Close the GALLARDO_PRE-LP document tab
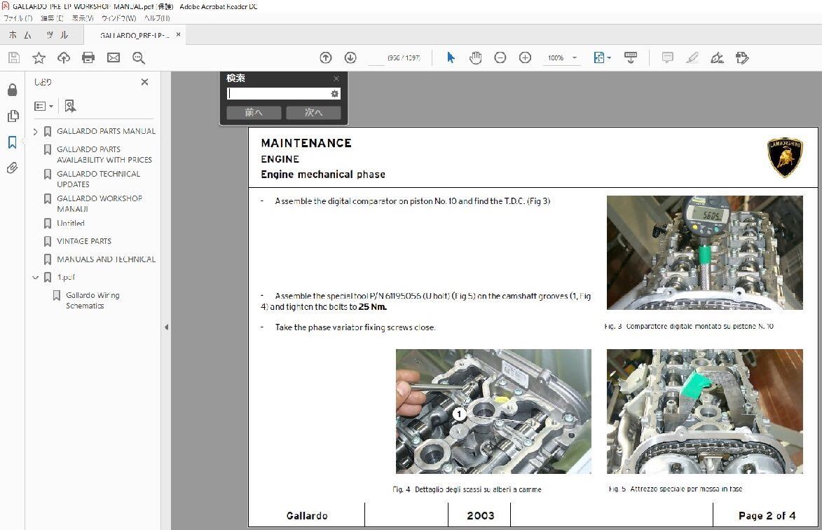 [x=178, y=34]
